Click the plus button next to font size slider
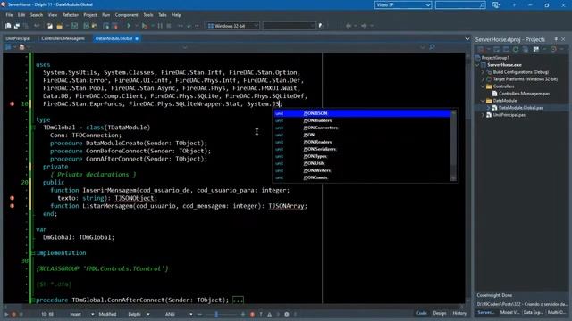Screen dimensions: 572x321 click(x=243, y=314)
